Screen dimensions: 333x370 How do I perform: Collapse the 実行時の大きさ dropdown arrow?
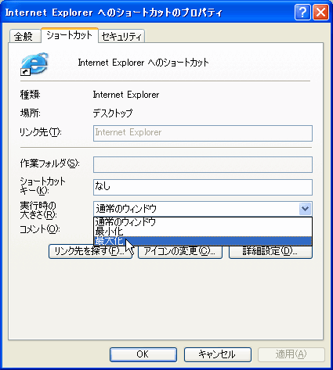(305, 209)
